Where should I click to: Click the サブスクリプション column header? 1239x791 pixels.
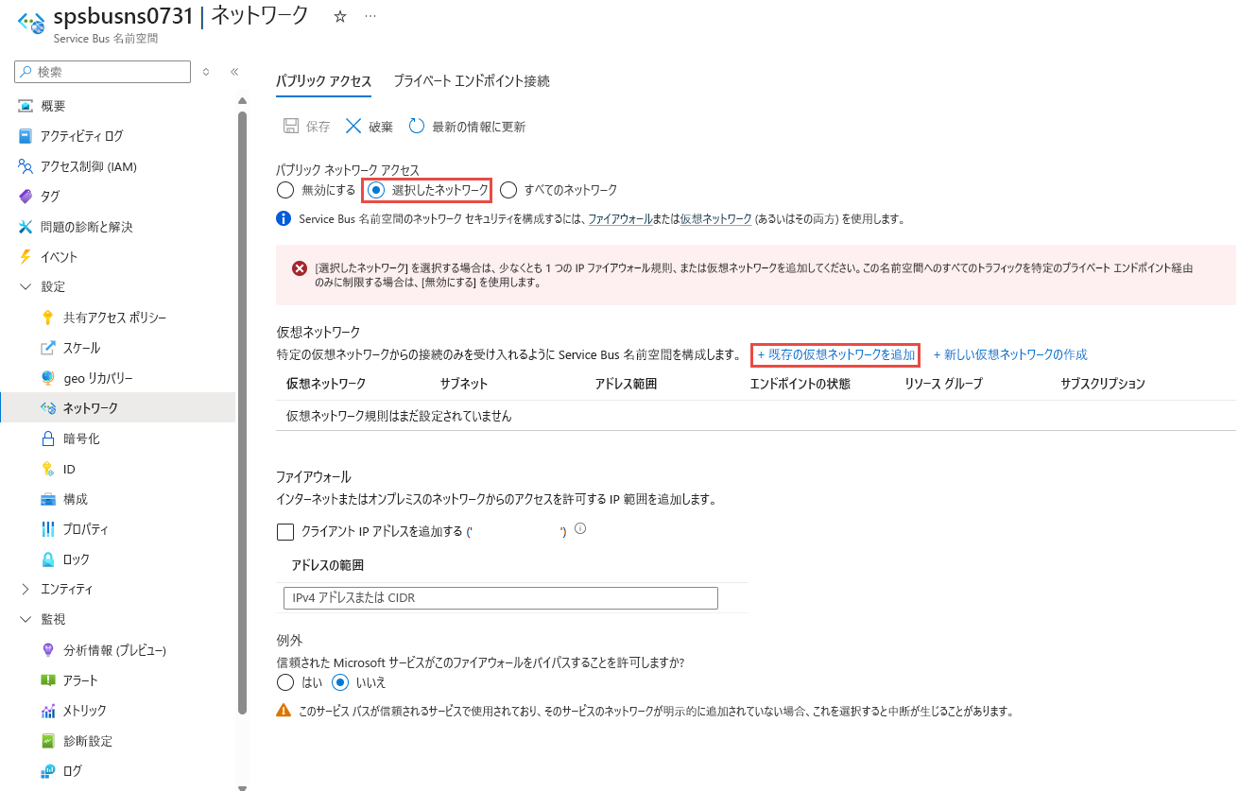click(x=1103, y=384)
